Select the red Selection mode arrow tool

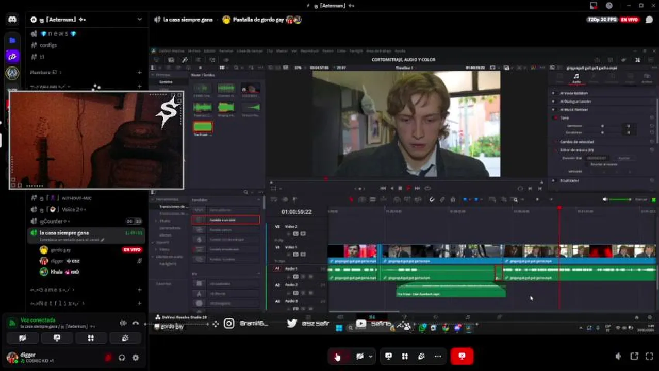(x=352, y=199)
